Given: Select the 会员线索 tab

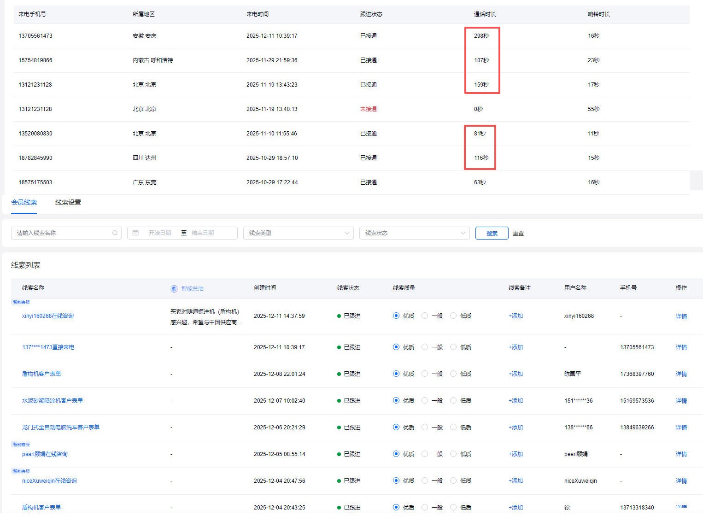Looking at the screenshot, I should 24,202.
